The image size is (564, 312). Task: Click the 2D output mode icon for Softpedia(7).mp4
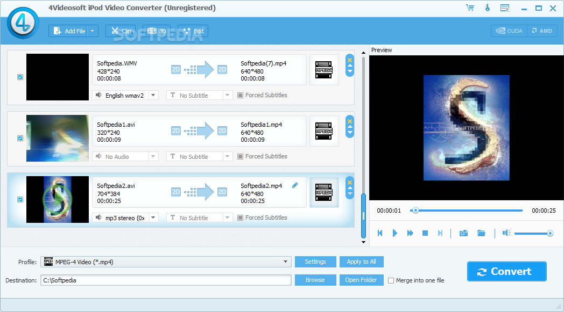pos(222,70)
